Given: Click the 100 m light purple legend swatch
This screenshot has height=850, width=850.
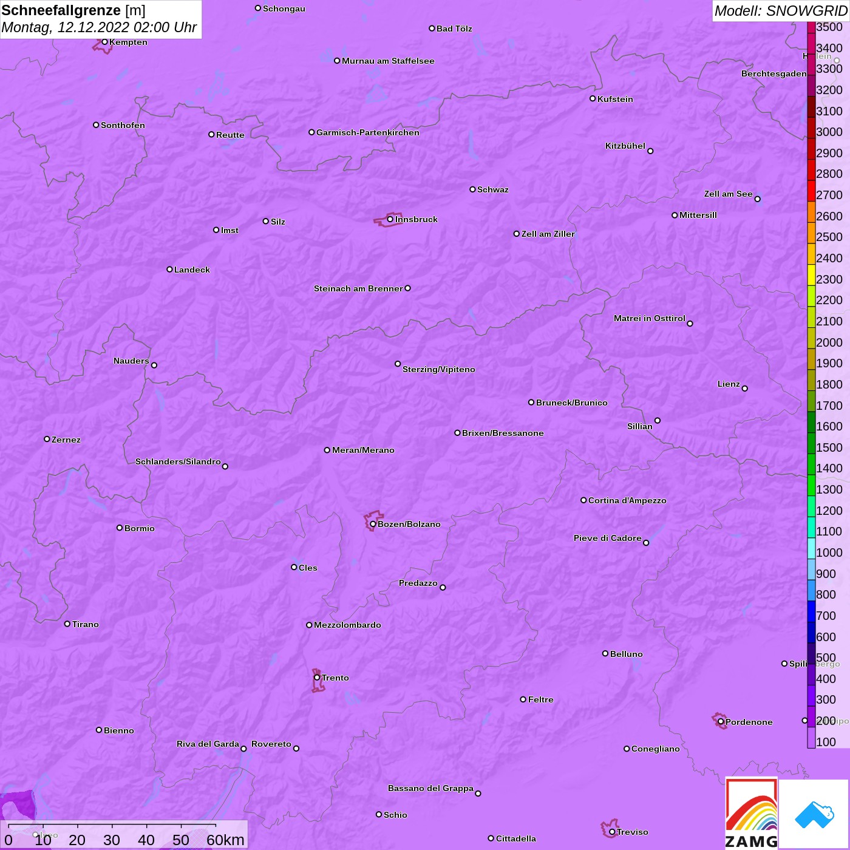Looking at the screenshot, I should 811,738.
